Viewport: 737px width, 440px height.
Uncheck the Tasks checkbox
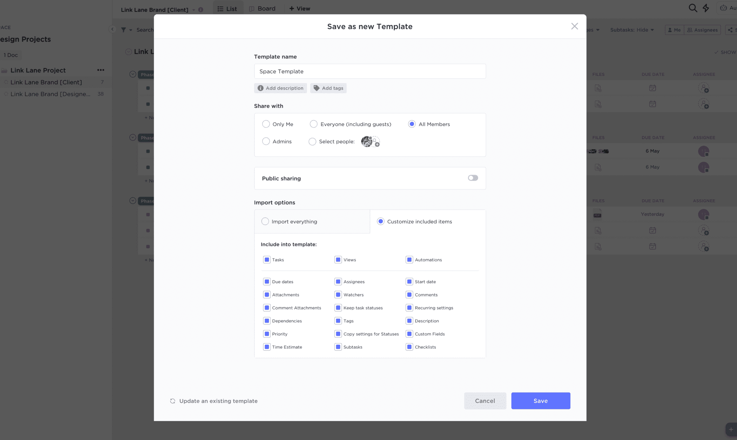pos(267,259)
